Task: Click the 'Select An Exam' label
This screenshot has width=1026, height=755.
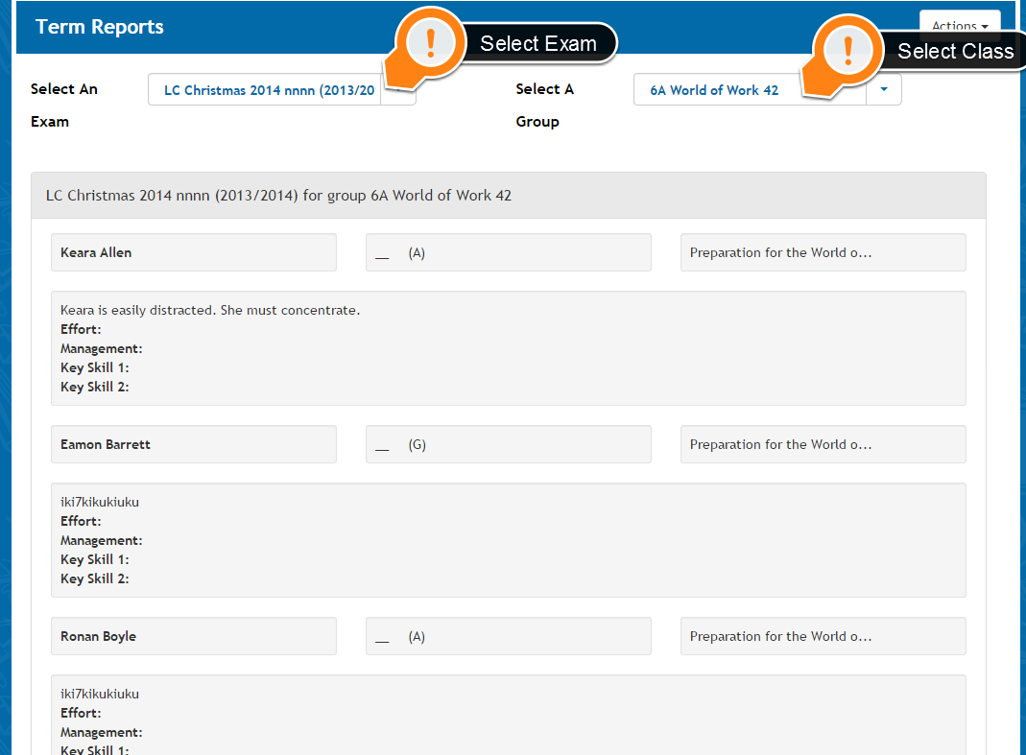Action: tap(64, 106)
